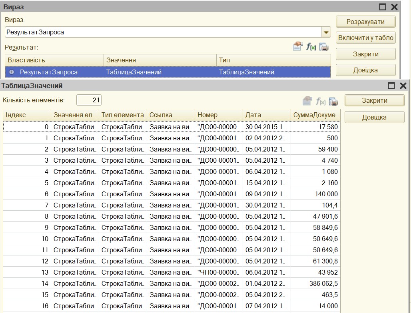Click the Значення column header in Вираз

(160, 60)
